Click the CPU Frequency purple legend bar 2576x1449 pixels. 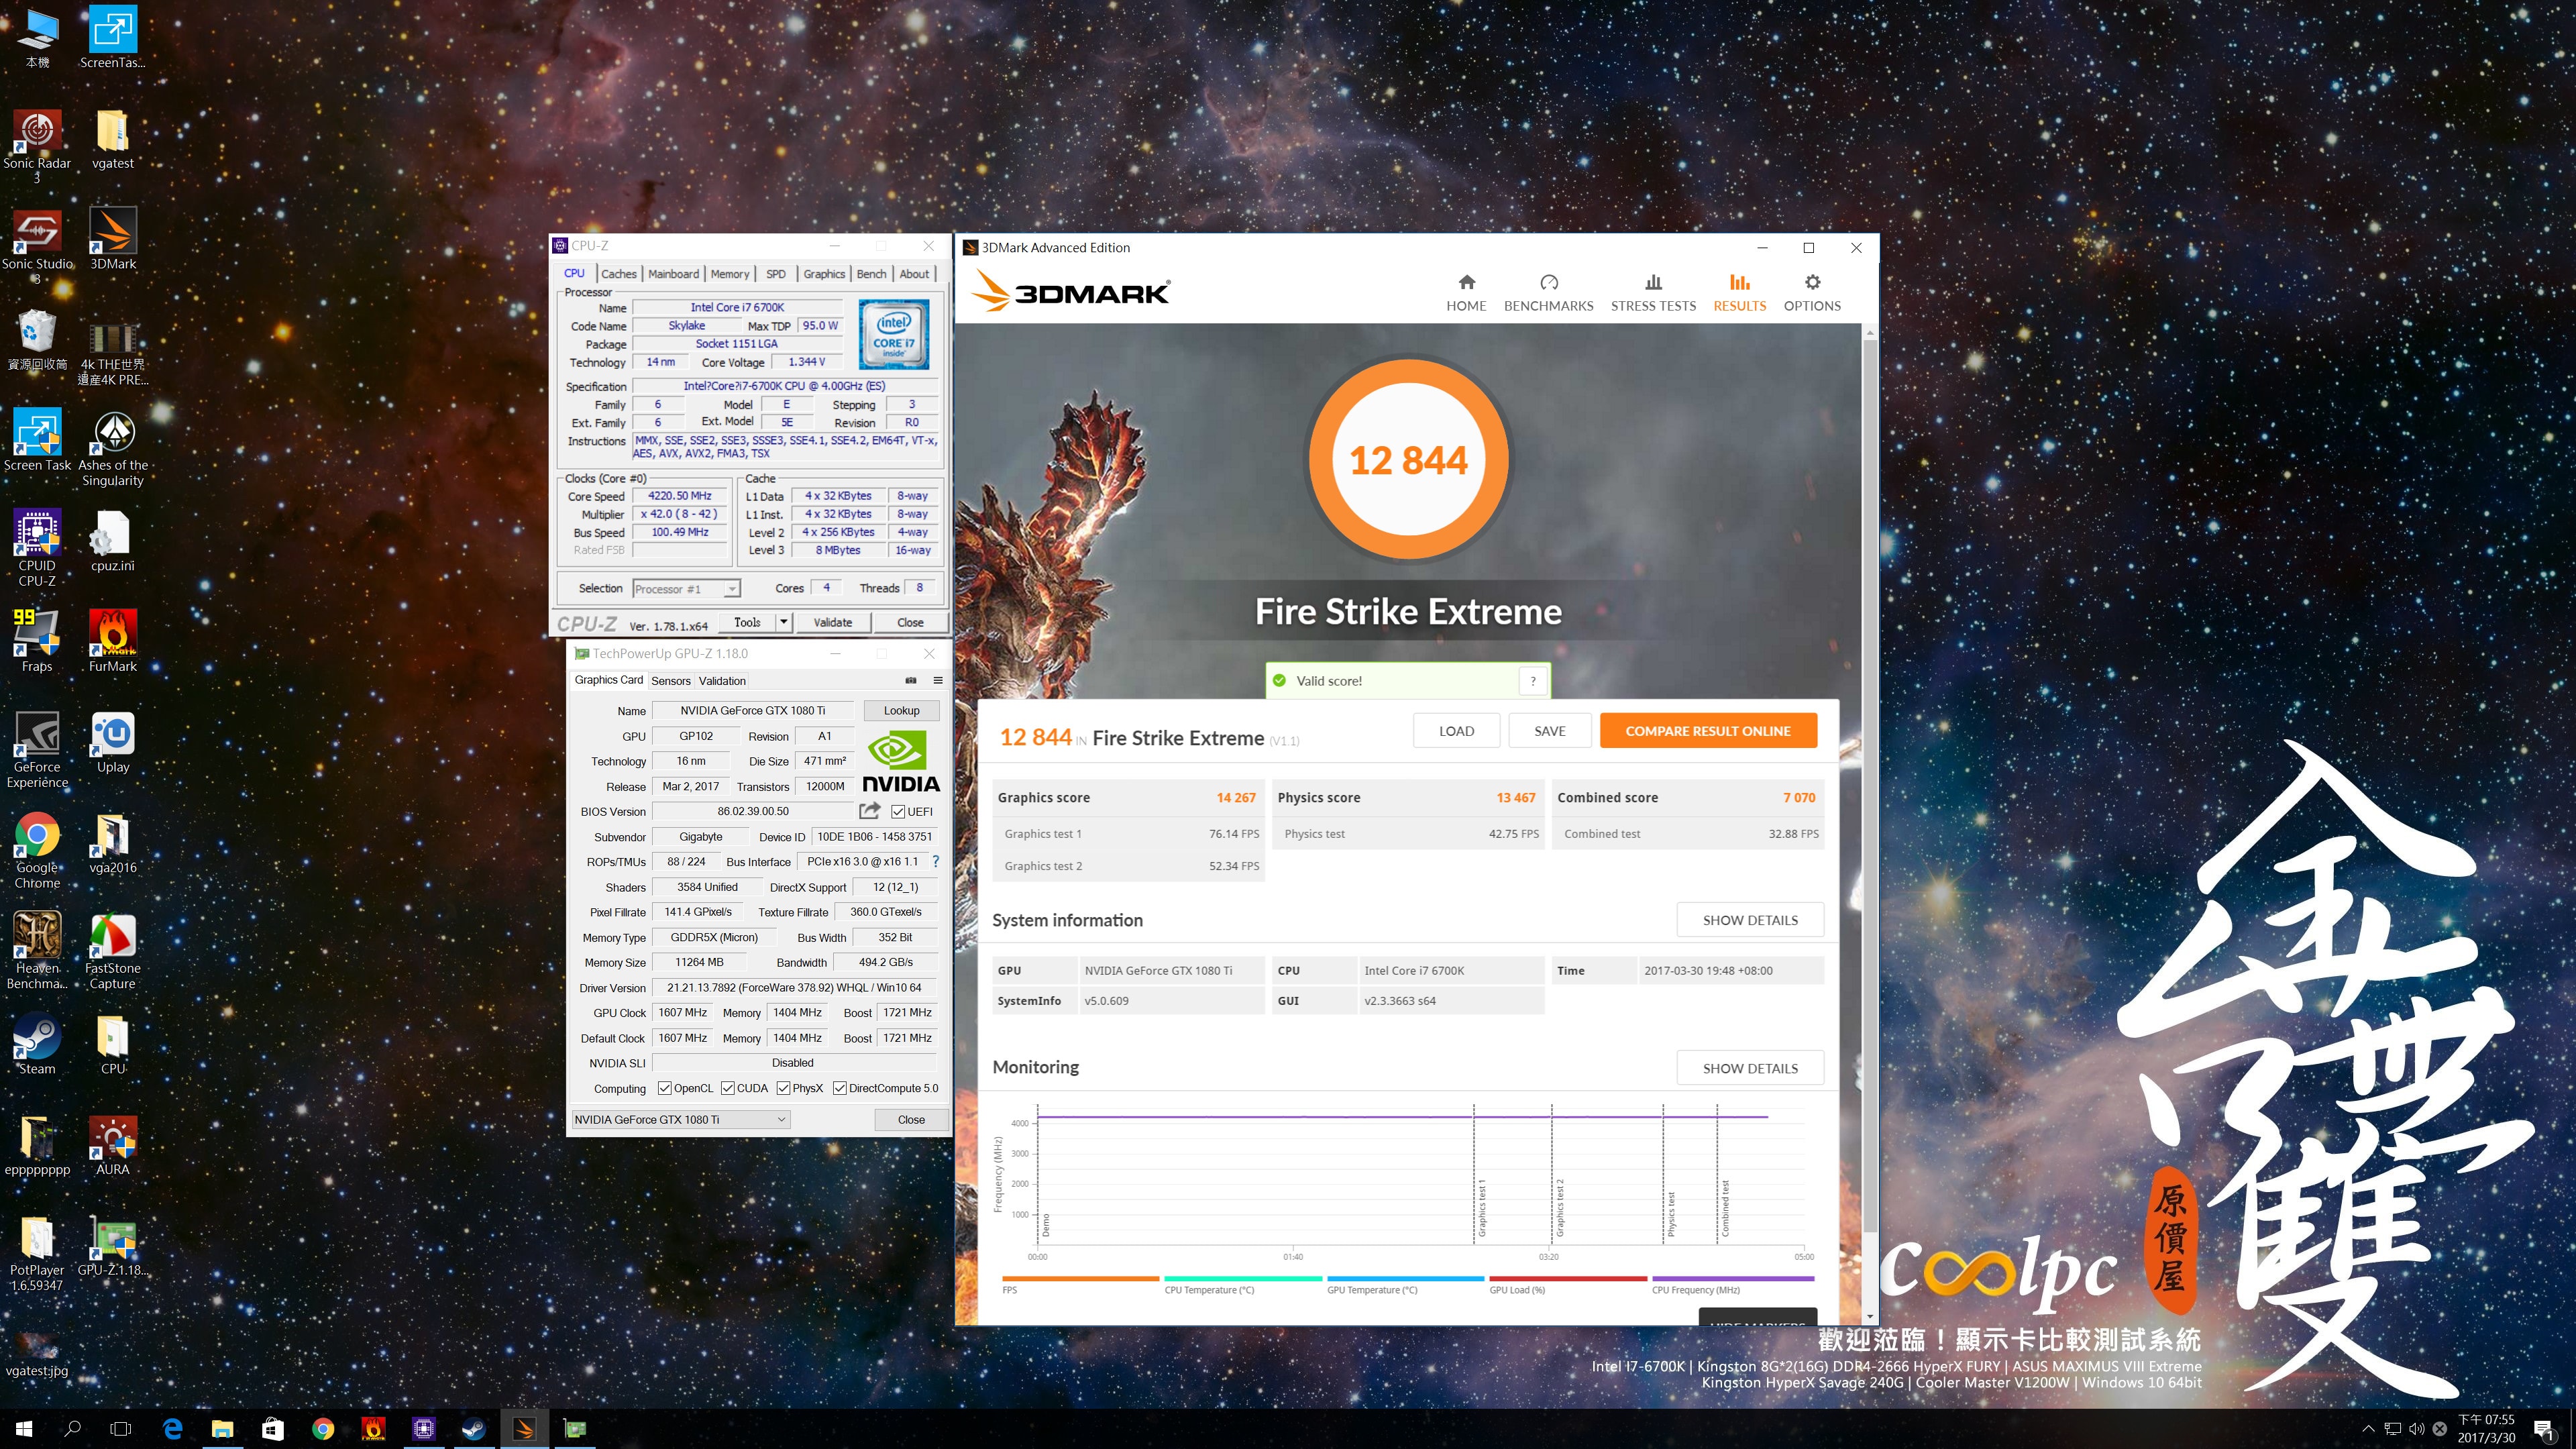tap(1732, 1278)
